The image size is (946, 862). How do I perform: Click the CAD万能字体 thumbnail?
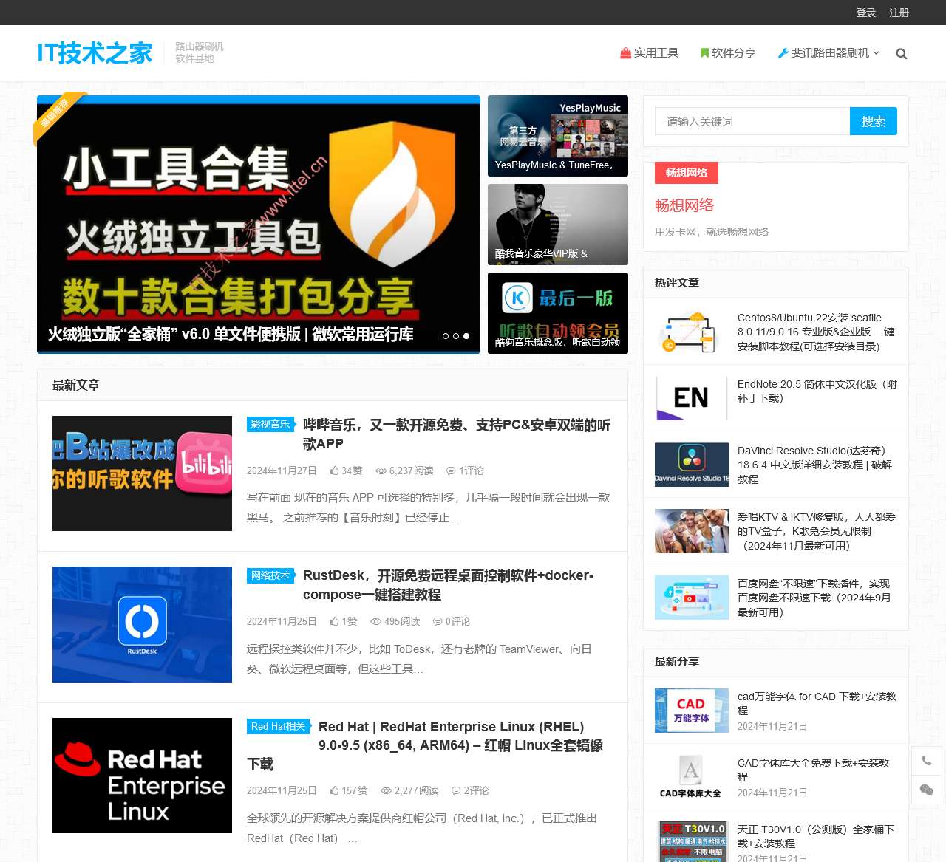point(692,711)
